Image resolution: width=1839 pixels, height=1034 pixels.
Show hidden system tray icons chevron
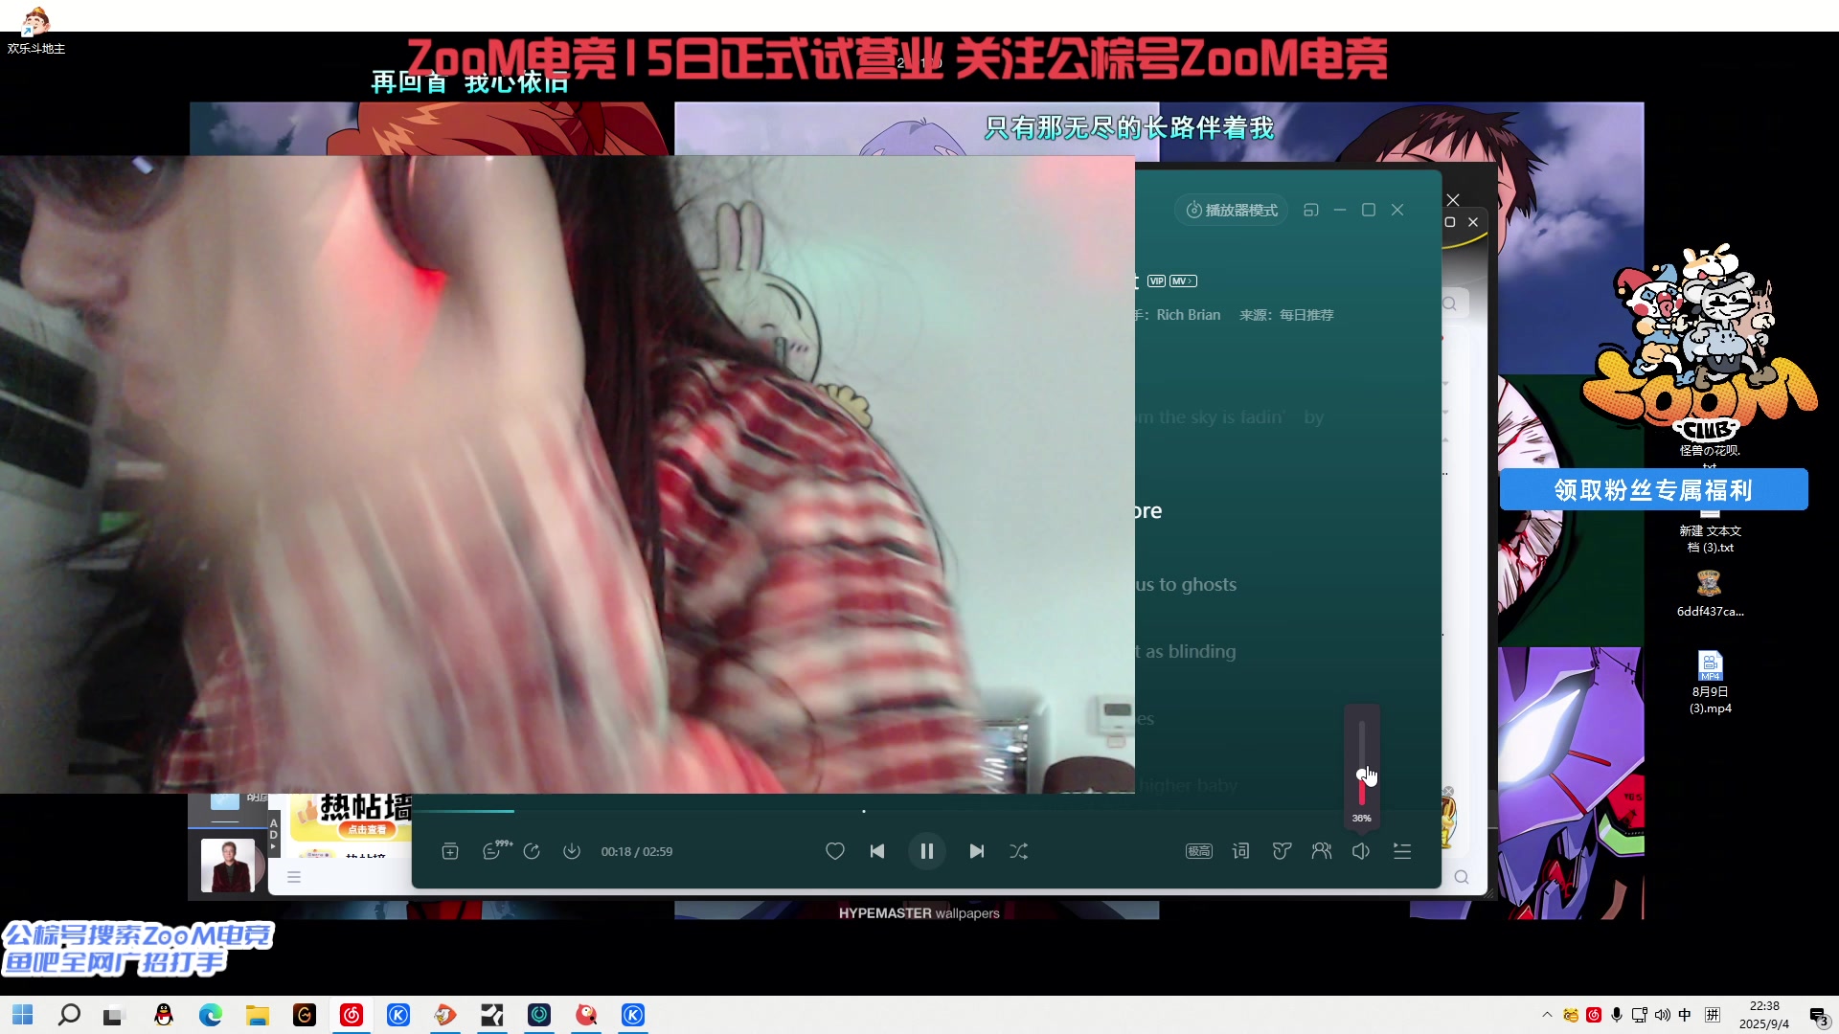[x=1547, y=1015]
